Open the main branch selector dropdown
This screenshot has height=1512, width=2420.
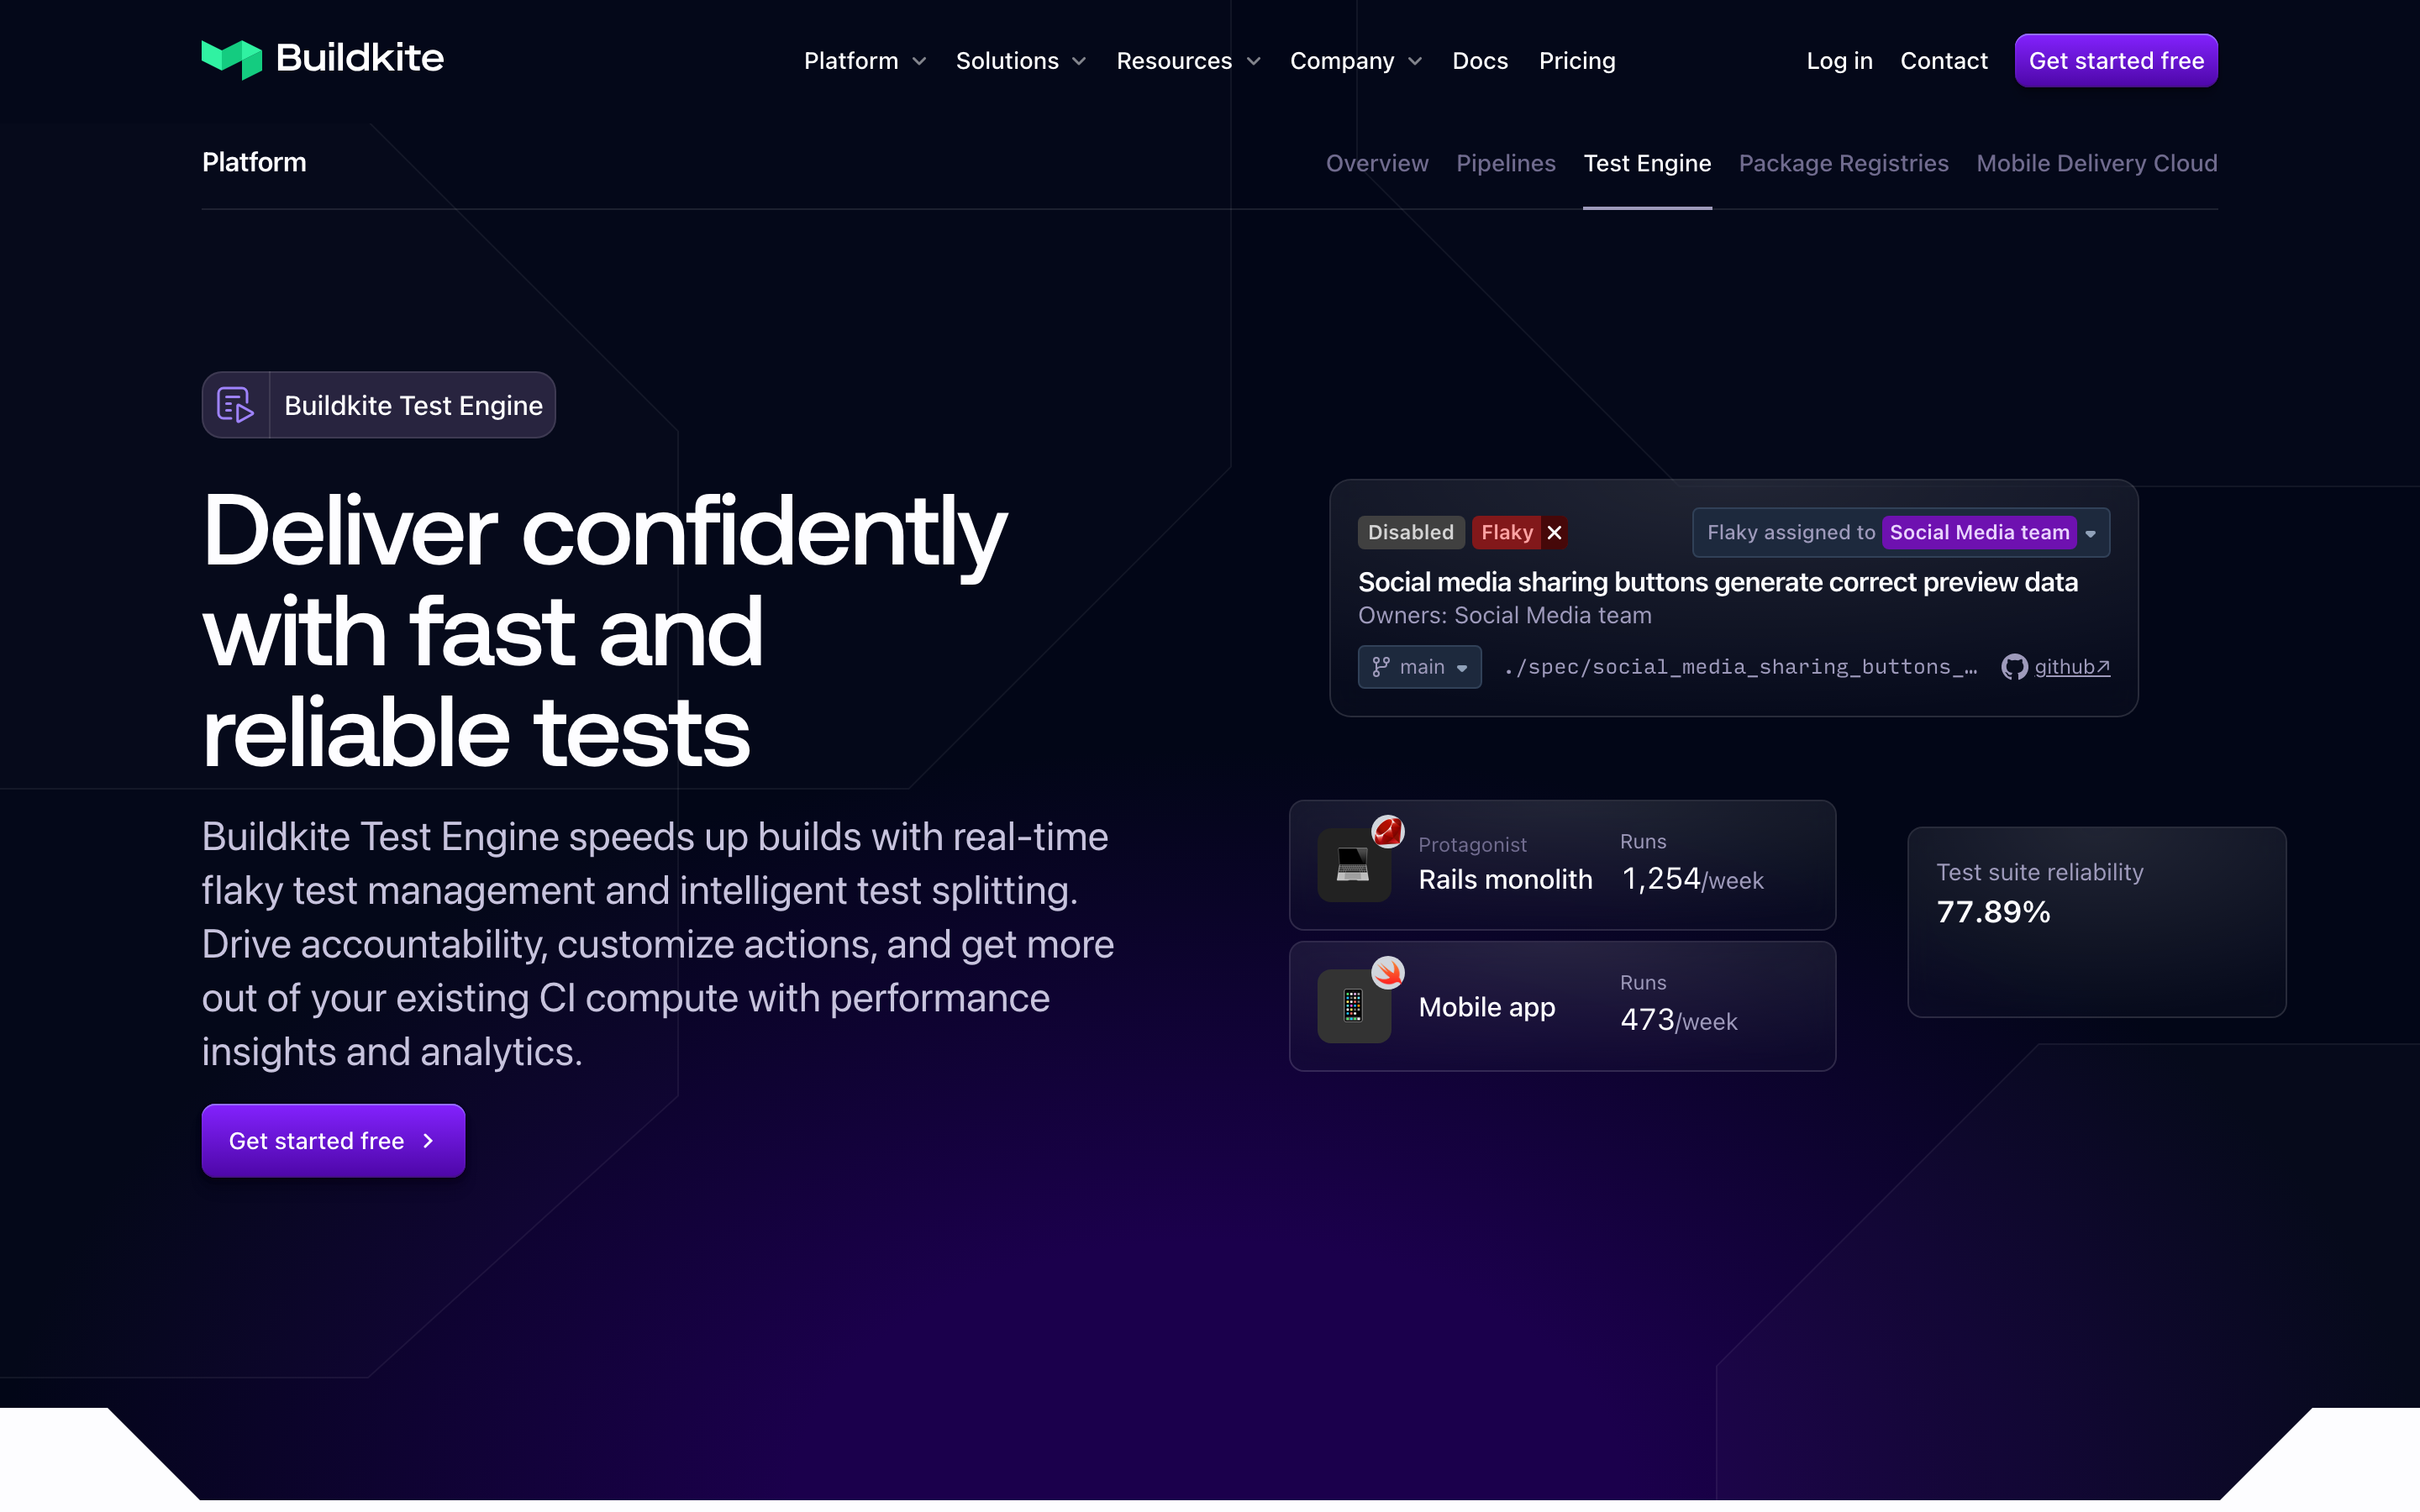(1419, 667)
